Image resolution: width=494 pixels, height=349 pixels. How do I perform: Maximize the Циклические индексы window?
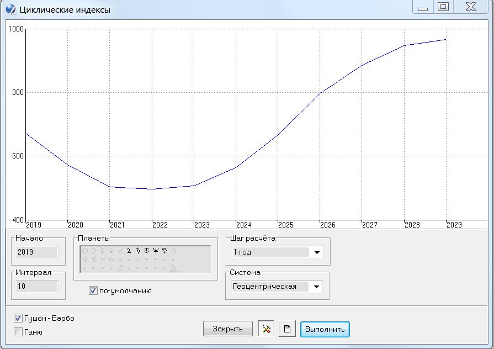point(443,7)
